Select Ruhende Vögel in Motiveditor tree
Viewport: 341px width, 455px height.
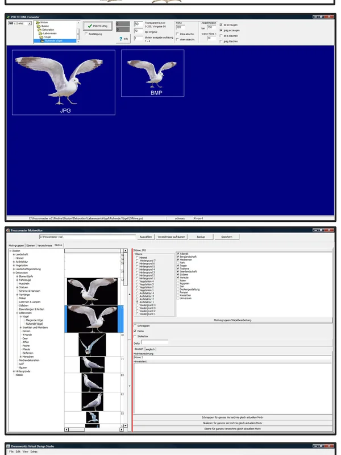coord(34,324)
